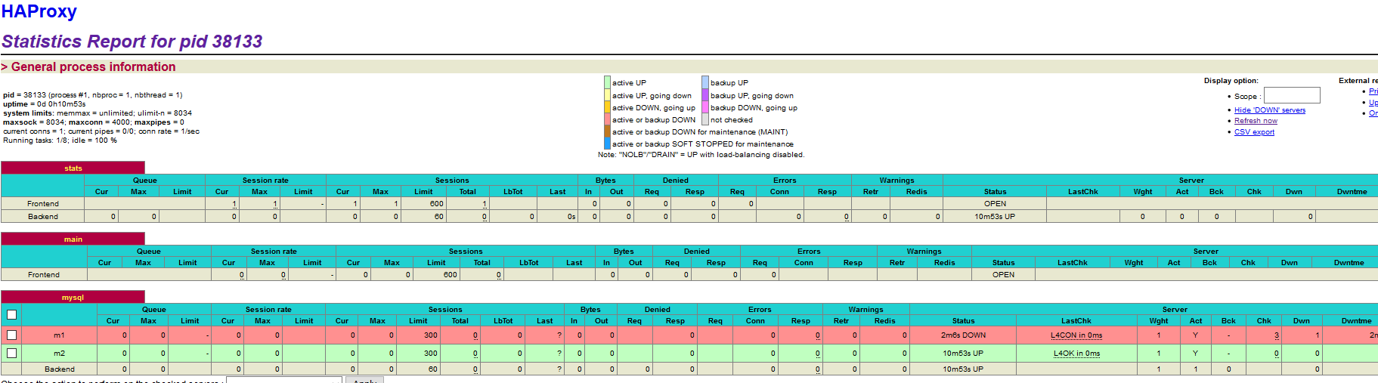Click the active UP legend swatch
Screen dimensions: 1378x383
(x=607, y=82)
